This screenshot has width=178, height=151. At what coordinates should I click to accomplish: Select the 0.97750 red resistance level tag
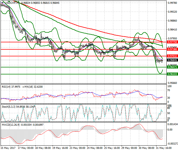pyautogui.click(x=170, y=42)
